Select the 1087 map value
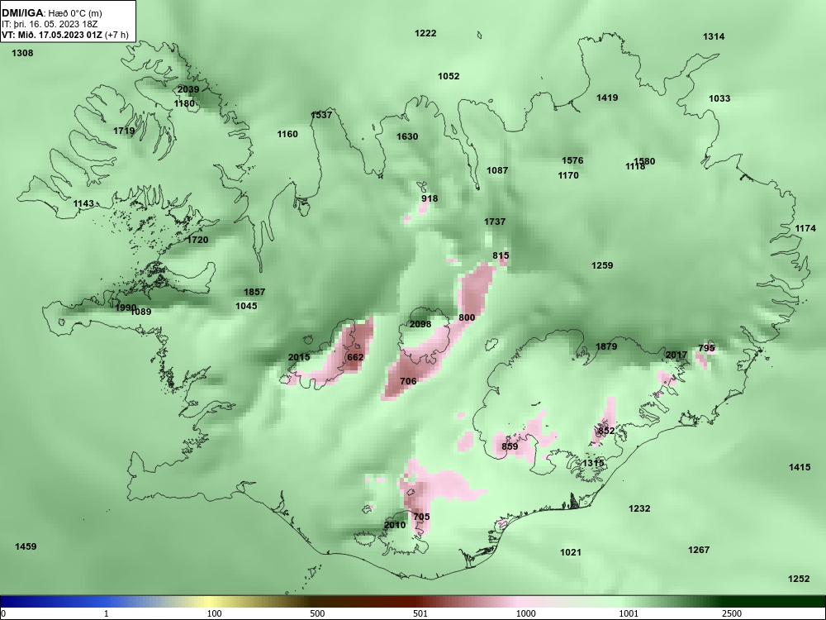Image resolution: width=826 pixels, height=620 pixels. pos(496,170)
